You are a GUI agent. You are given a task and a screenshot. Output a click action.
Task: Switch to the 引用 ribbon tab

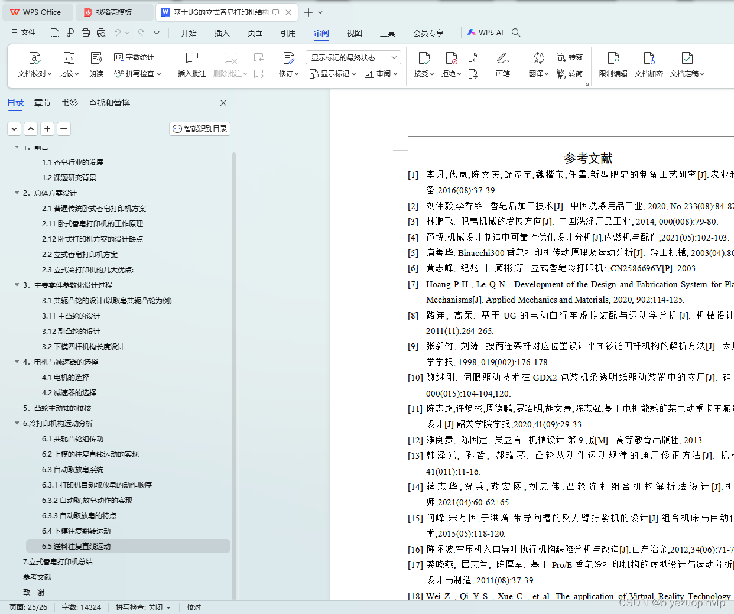click(x=288, y=33)
